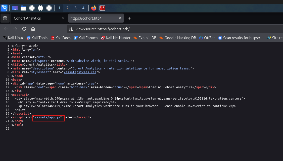Click the view-source URL address bar

(x=175, y=29)
